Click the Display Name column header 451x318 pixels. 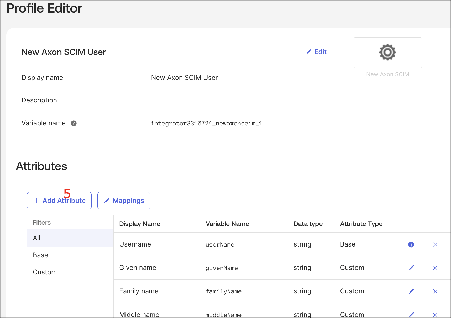point(140,224)
